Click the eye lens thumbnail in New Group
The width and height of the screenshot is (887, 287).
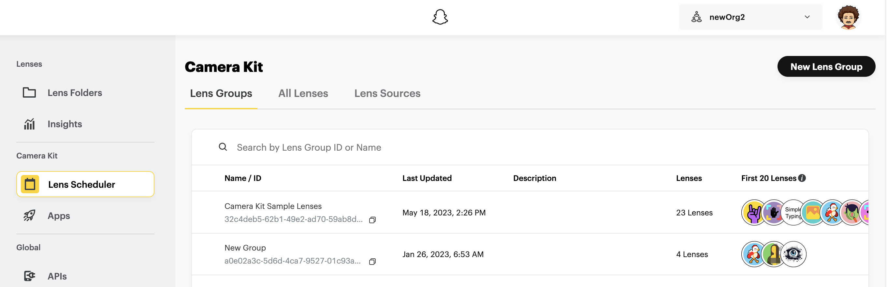[793, 254]
